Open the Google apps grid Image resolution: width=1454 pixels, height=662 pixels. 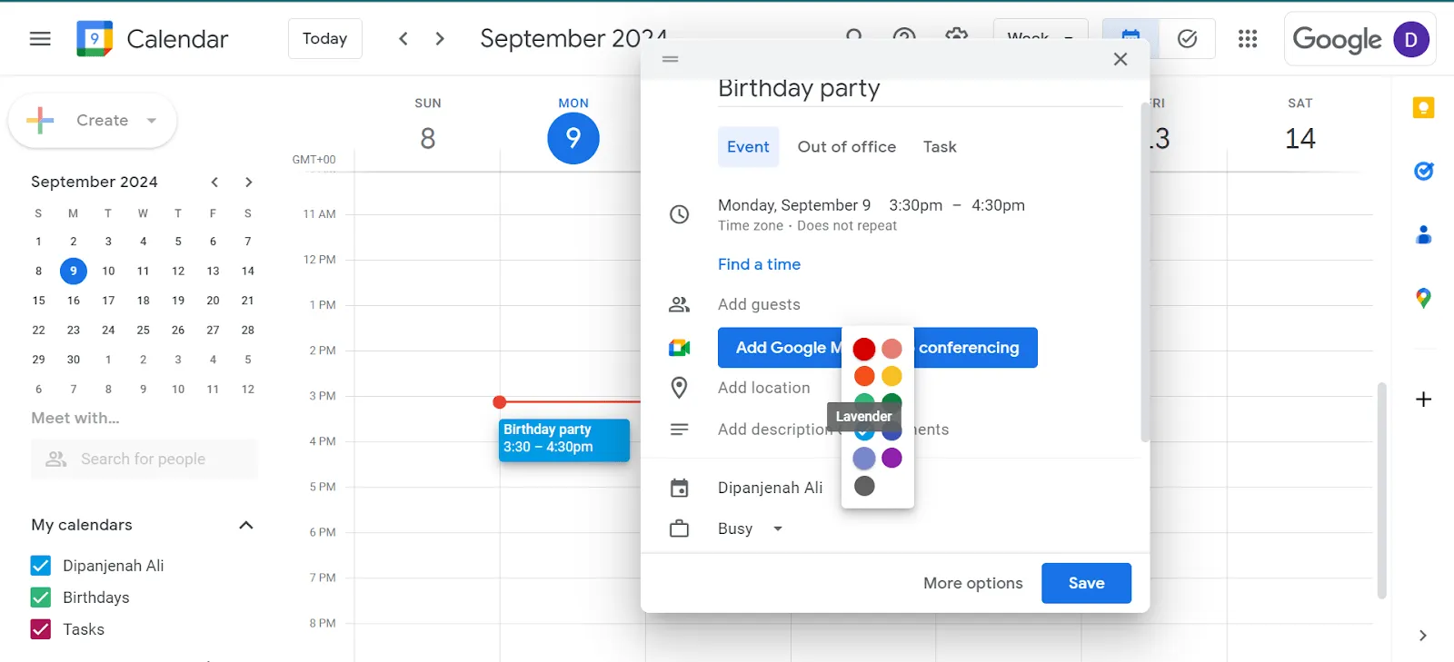click(1248, 39)
